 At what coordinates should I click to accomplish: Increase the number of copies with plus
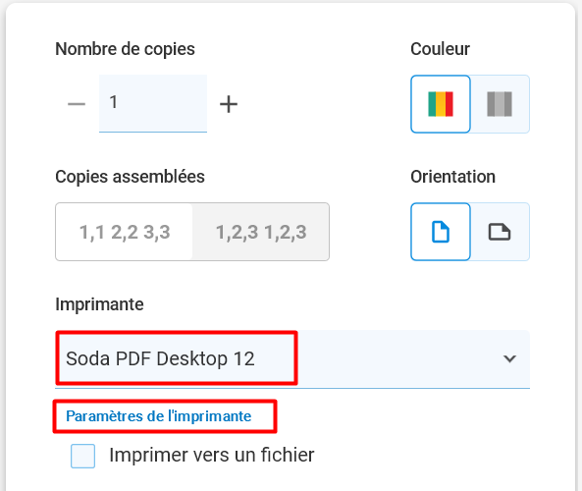point(229,104)
